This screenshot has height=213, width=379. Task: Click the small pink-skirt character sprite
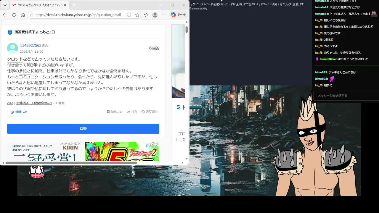[x=37, y=172]
